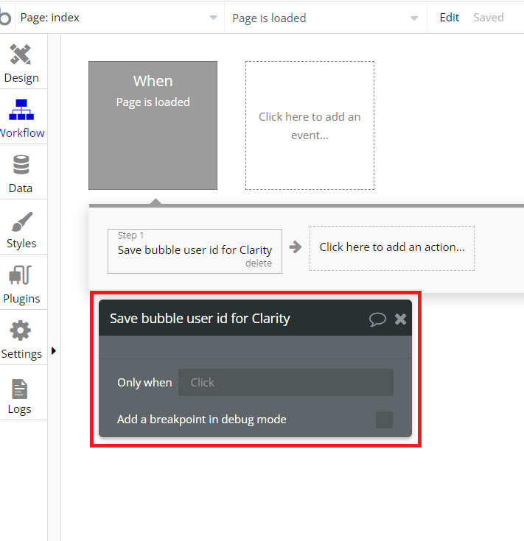This screenshot has width=524, height=541.
Task: Click the Saved status text
Action: click(x=489, y=17)
